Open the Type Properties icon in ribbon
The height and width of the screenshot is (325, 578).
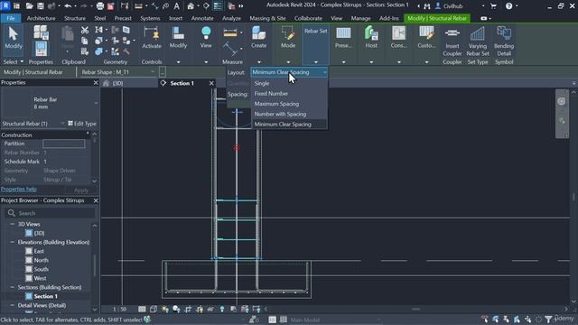tap(41, 32)
